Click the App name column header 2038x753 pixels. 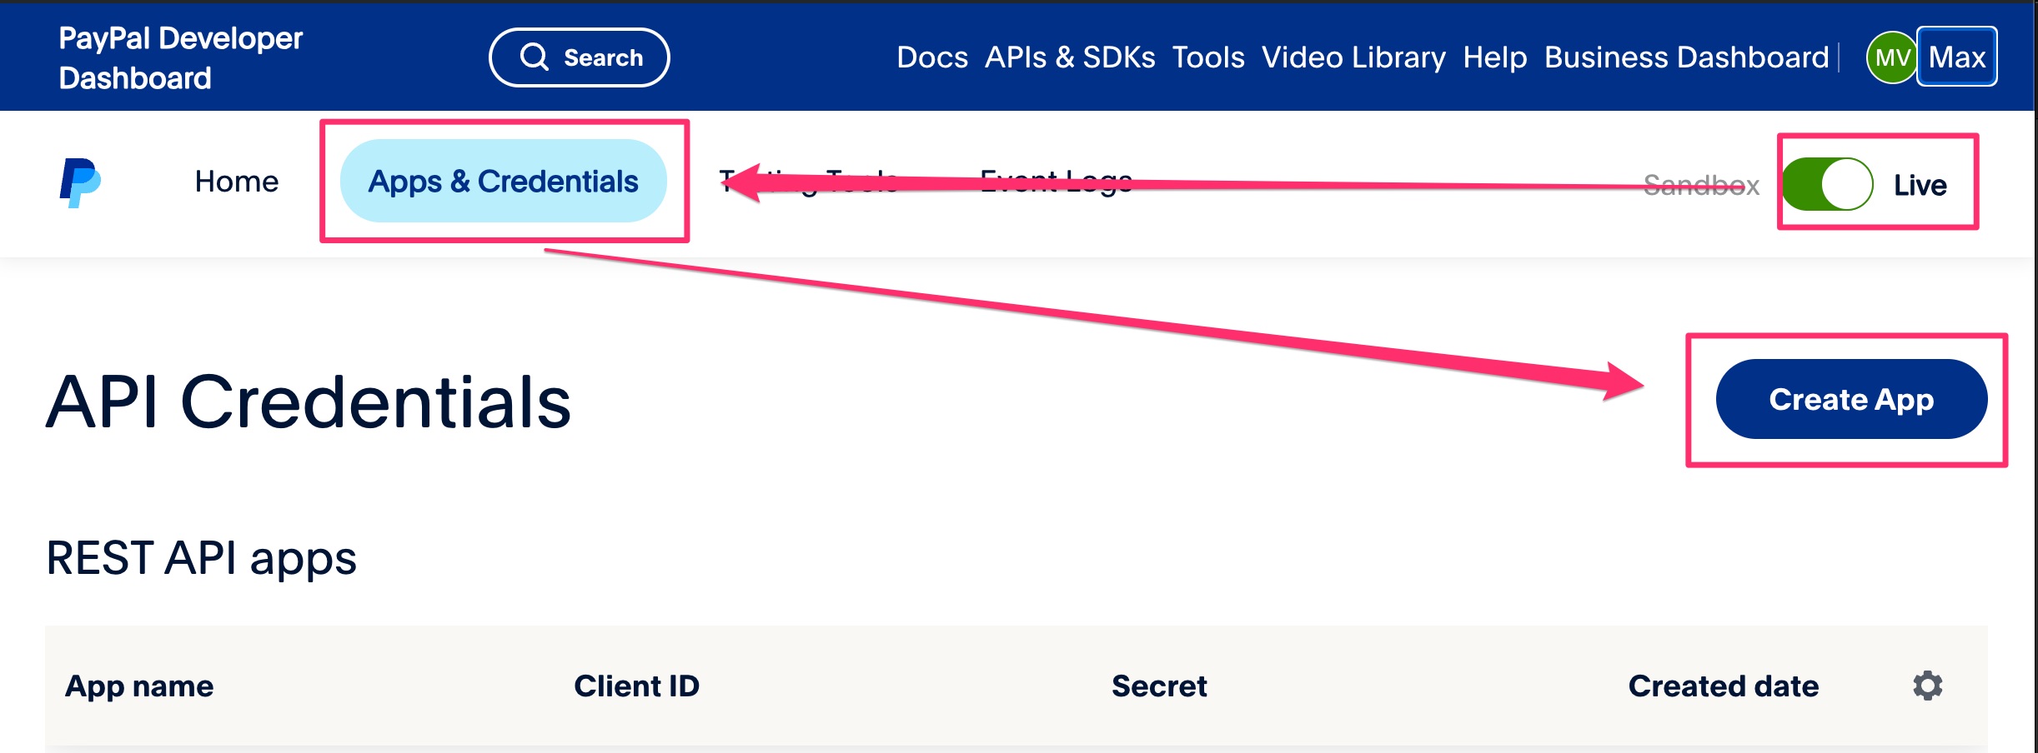click(139, 686)
